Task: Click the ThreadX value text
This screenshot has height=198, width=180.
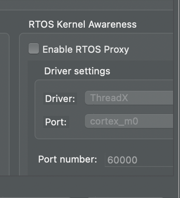Action: point(109,98)
